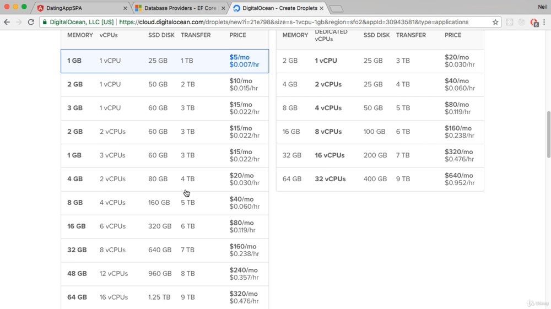The width and height of the screenshot is (551, 309).
Task: Bookmark this page with the star icon
Action: click(495, 22)
